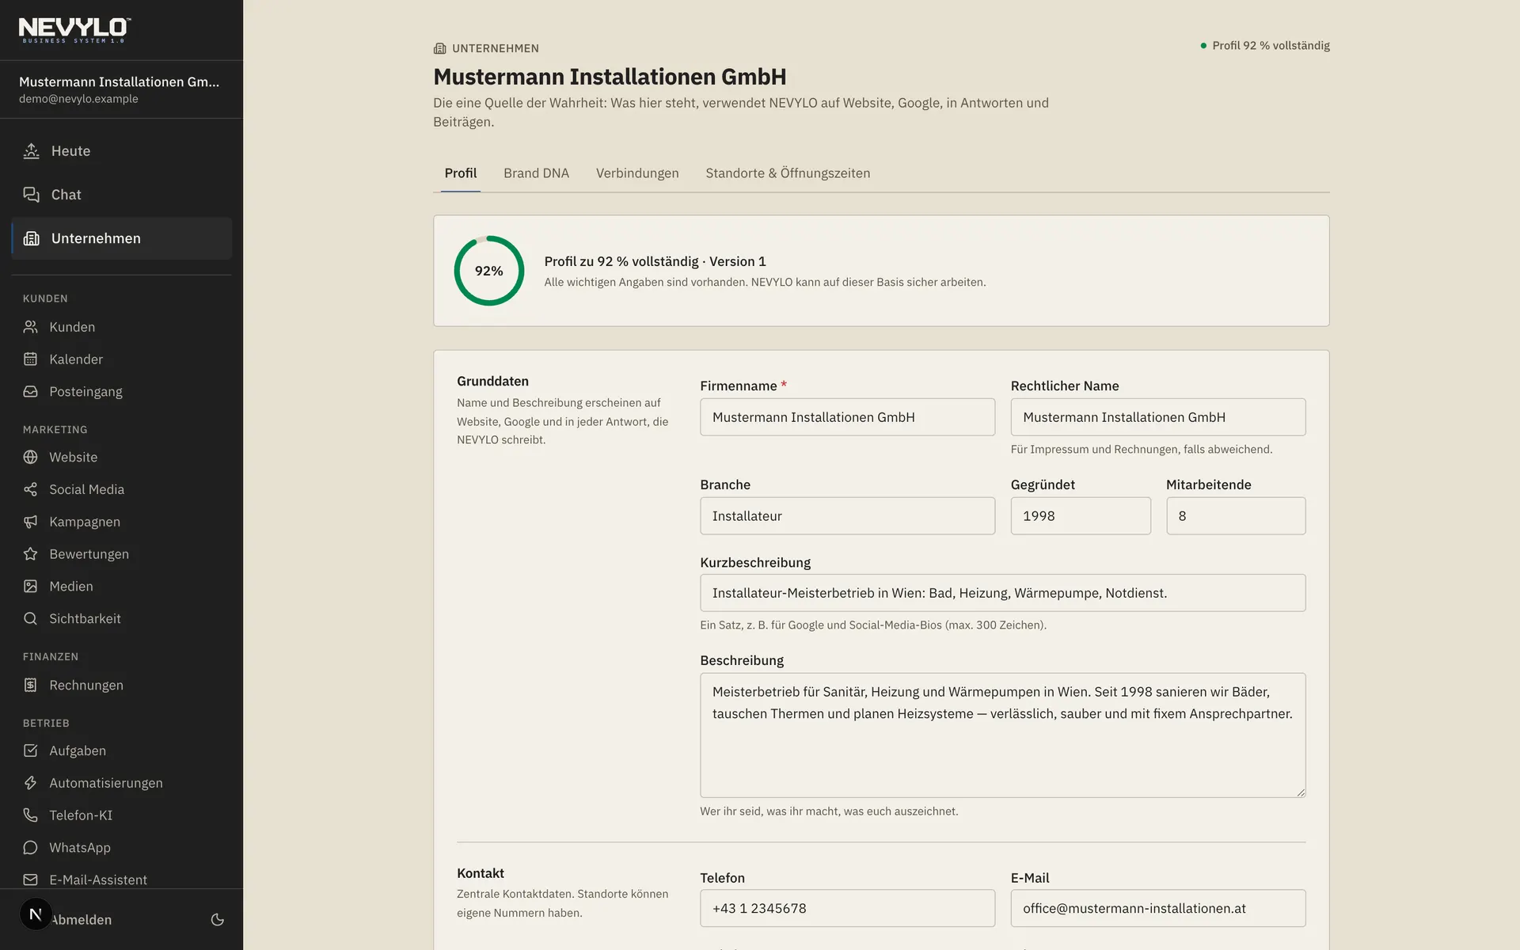The width and height of the screenshot is (1520, 950).
Task: Click the NEVYLO logo
Action: 75,30
